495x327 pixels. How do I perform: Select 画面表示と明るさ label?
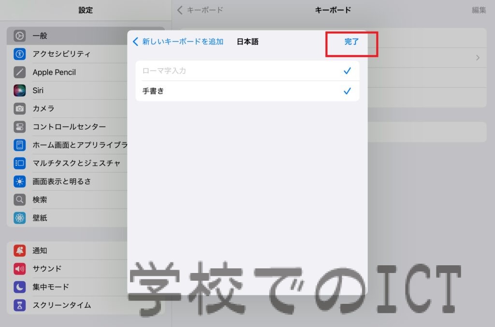(x=61, y=181)
